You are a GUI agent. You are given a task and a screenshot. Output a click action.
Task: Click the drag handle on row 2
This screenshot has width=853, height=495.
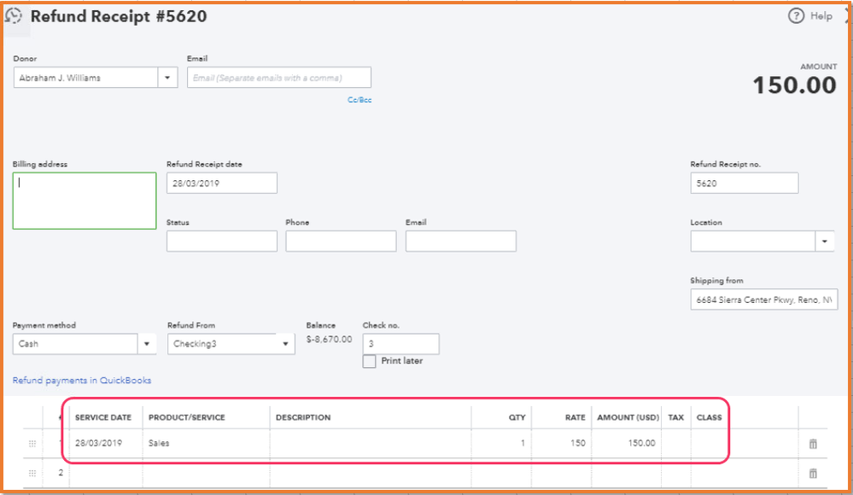point(33,473)
